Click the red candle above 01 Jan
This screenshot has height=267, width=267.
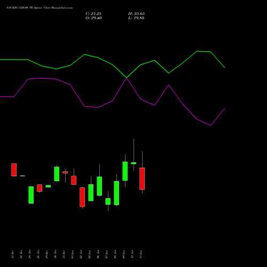(74, 180)
